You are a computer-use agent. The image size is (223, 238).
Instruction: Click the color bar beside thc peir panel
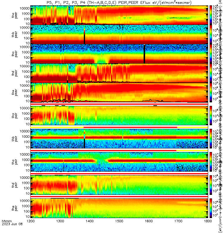coord(211,162)
